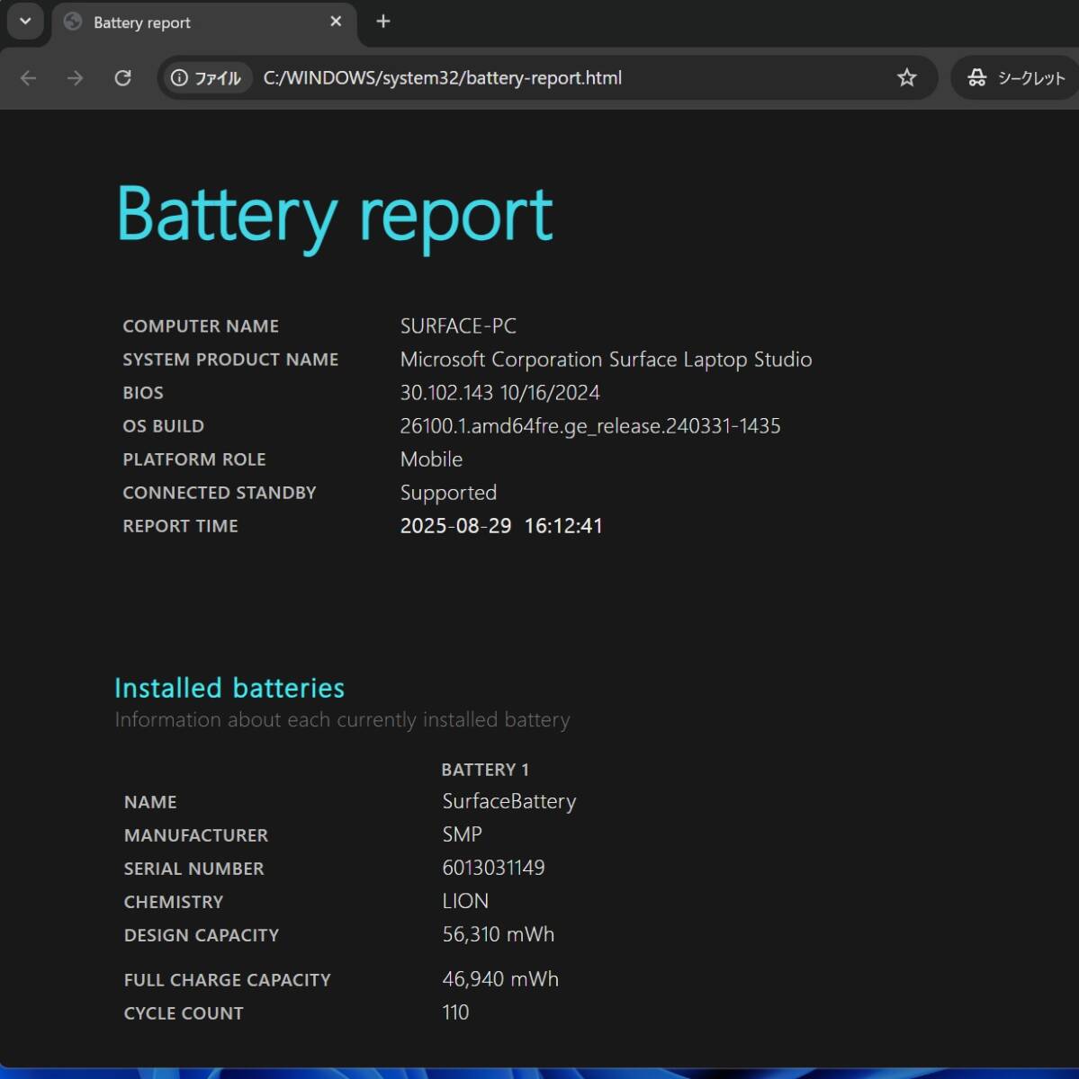This screenshot has width=1079, height=1079.
Task: Select the SYSTEM PRODUCT NAME label
Action: pos(230,360)
